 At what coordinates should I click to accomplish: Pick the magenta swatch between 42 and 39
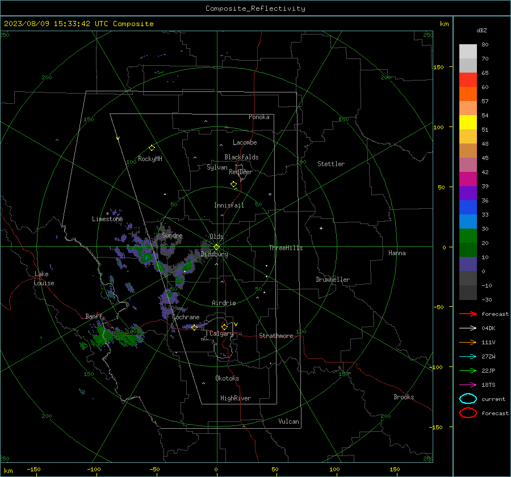coord(468,179)
